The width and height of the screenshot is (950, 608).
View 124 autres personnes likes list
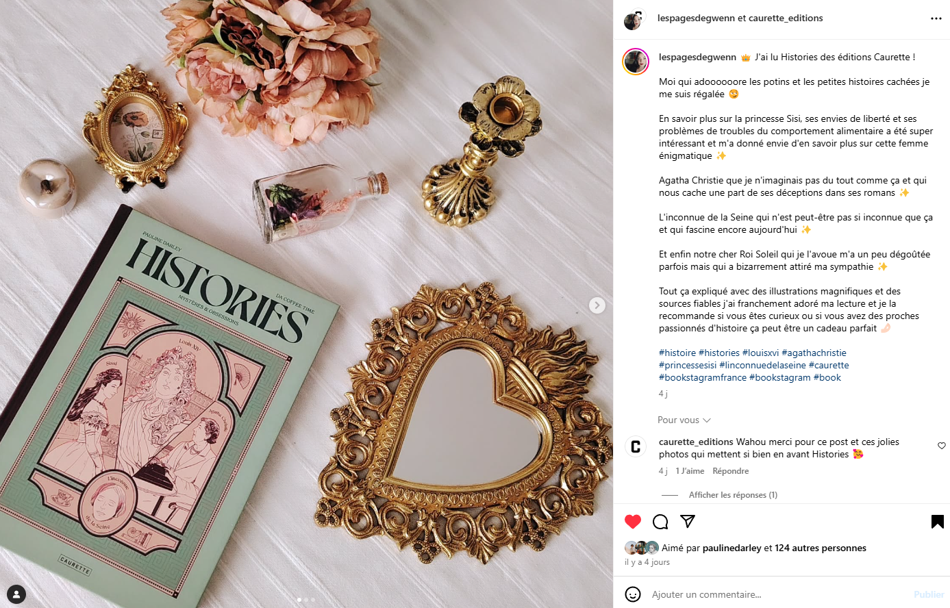click(x=821, y=548)
